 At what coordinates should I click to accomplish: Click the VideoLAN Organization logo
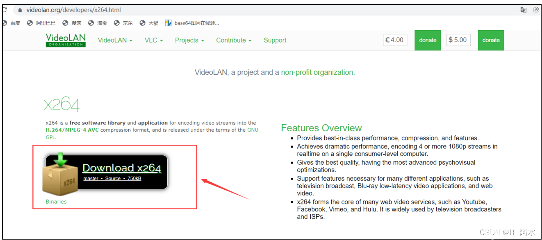click(66, 40)
